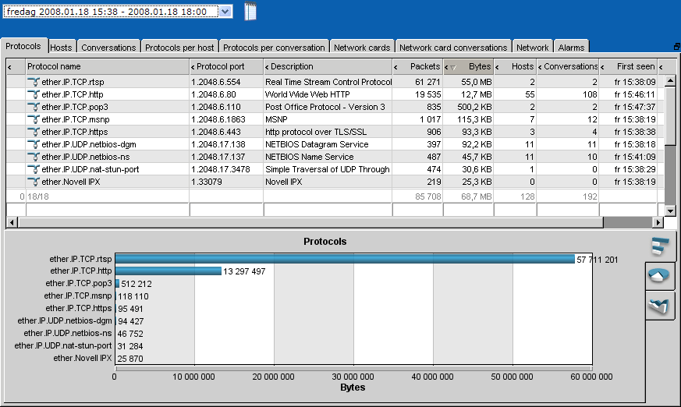Open the Conversations tab
Screen dimensions: 681x407
pyautogui.click(x=108, y=48)
